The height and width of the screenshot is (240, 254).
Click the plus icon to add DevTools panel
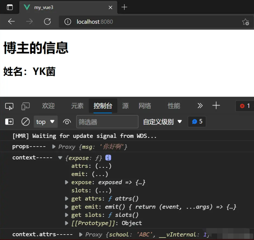tap(216, 106)
